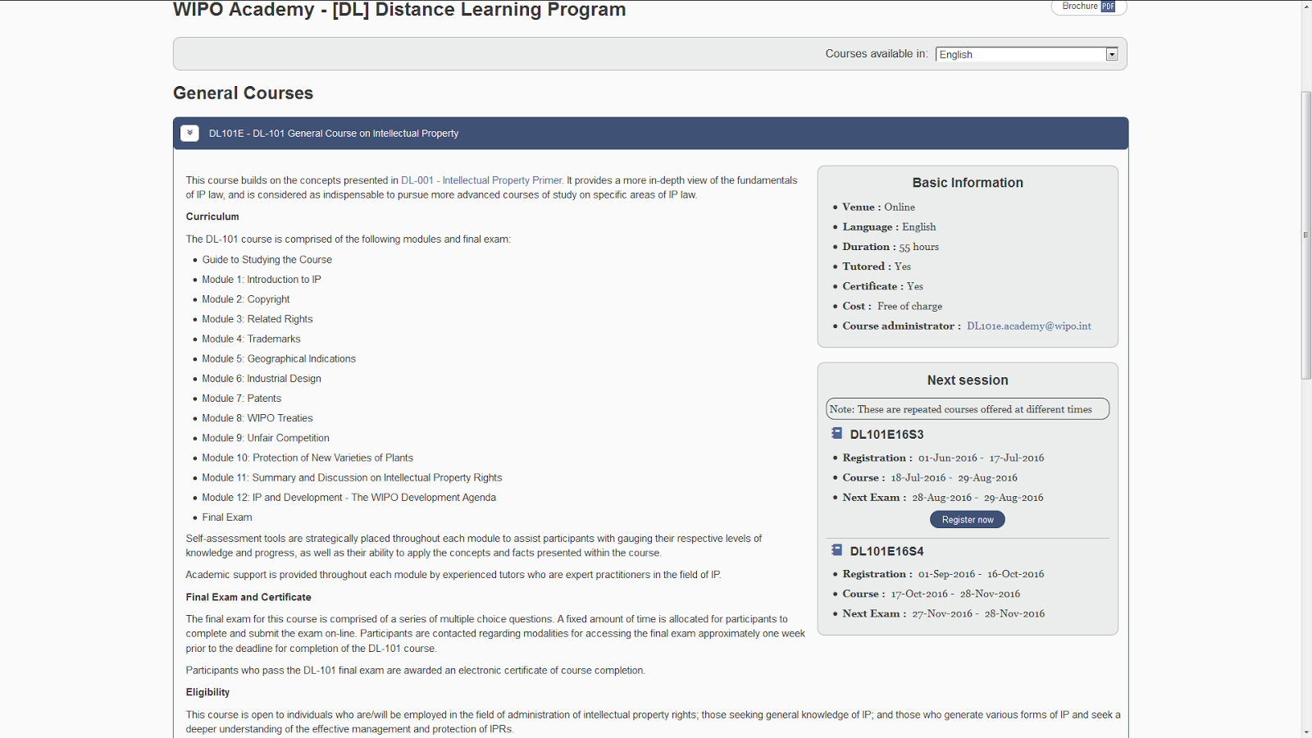This screenshot has height=738, width=1312.
Task: Select 'Module 5: Geographical Indications'
Action: pos(279,358)
